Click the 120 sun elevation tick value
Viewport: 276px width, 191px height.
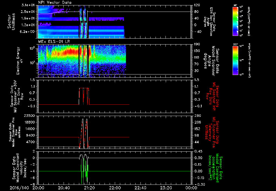coord(197,5)
